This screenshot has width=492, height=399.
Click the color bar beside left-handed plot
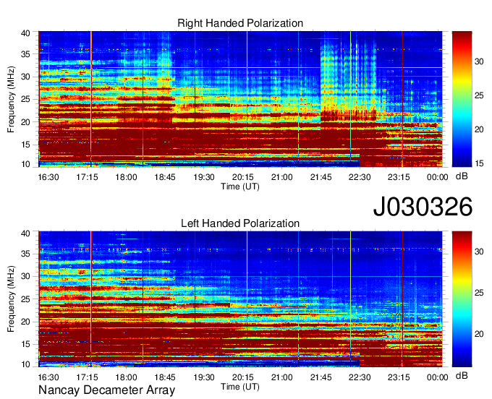[462, 299]
